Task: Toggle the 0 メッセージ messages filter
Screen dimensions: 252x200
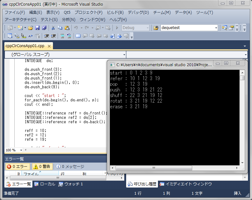Action: point(70,167)
